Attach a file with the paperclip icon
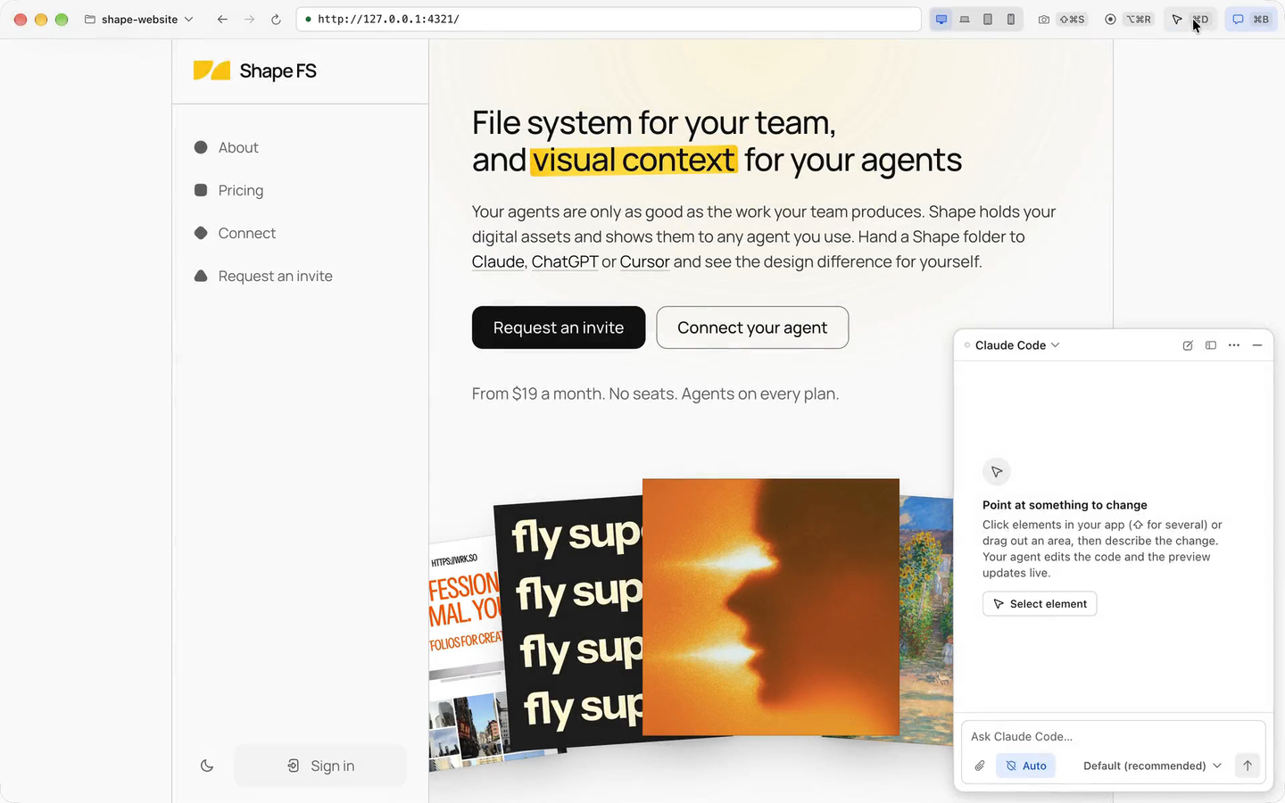The width and height of the screenshot is (1285, 803). click(x=980, y=766)
